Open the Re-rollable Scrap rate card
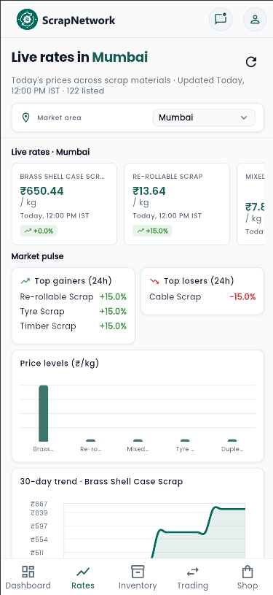This screenshot has height=595, width=273. (x=177, y=204)
